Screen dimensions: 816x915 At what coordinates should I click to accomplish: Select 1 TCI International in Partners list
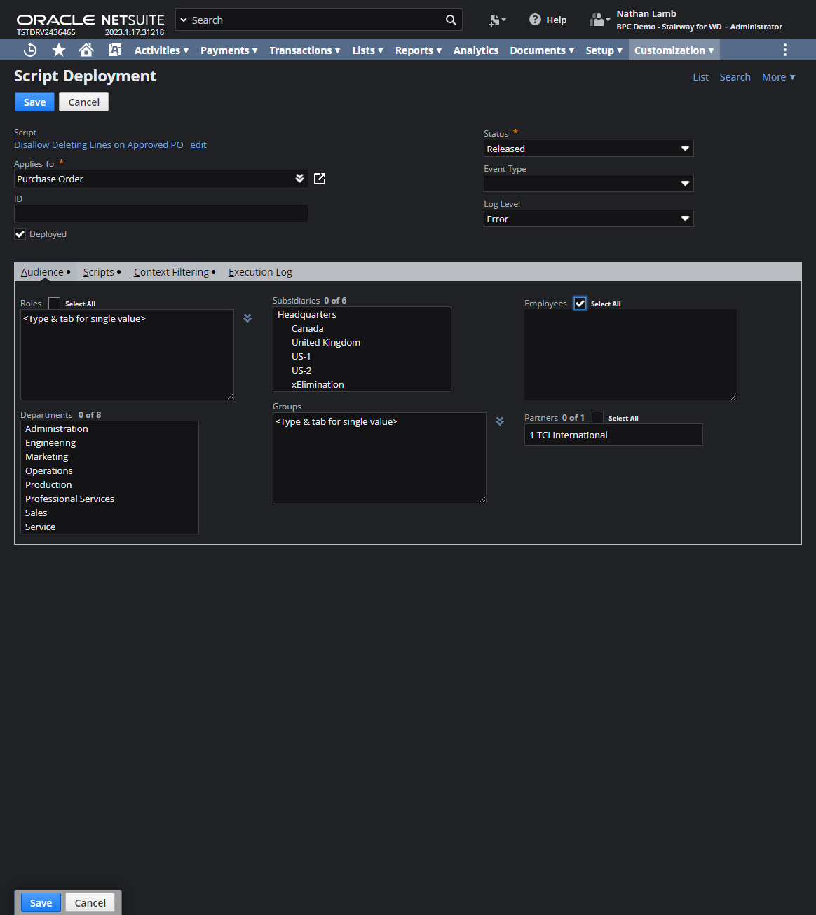[x=613, y=435]
